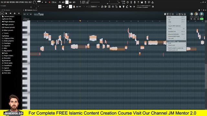Send to playlist as audio clip
Screen dimensions: 207x116
click(x=176, y=48)
